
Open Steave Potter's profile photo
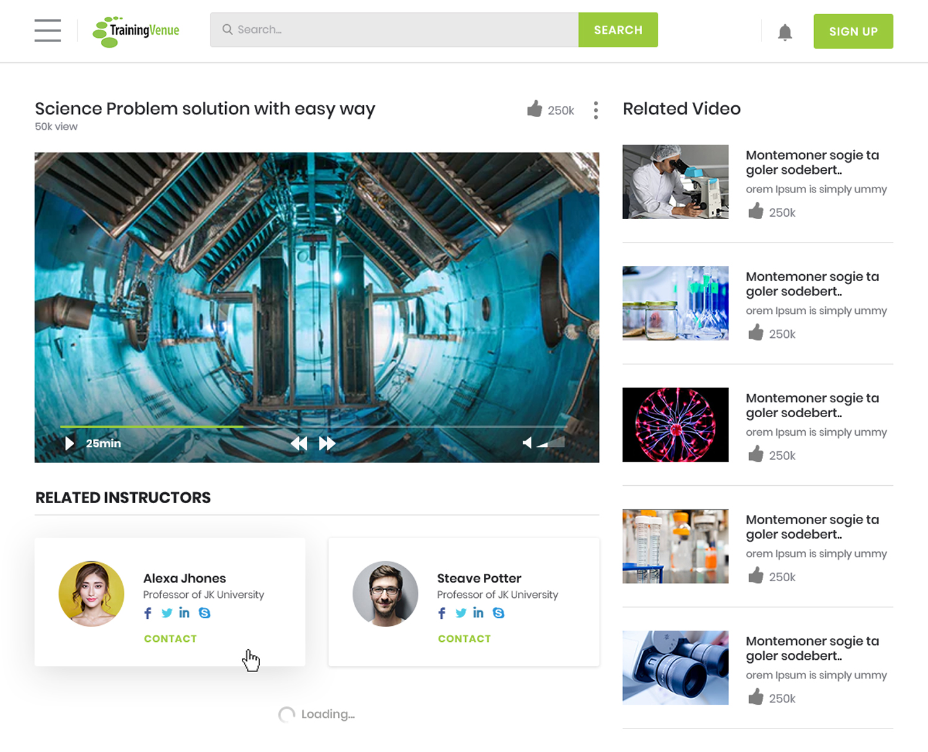click(x=385, y=594)
